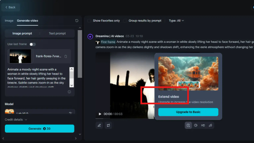Click left panel scroll up chevron
Screen dimensions: 254x143
point(80,28)
